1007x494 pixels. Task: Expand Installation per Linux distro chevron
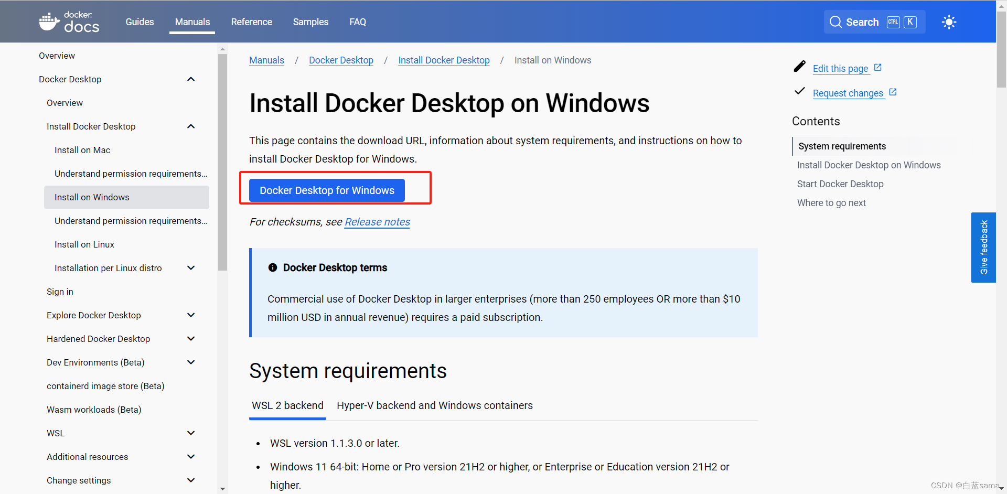[191, 268]
